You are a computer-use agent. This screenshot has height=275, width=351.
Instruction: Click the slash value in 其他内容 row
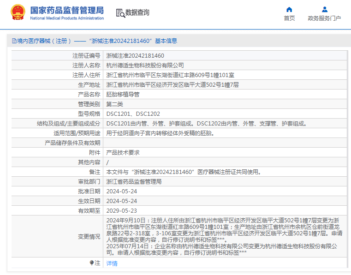click(107, 162)
